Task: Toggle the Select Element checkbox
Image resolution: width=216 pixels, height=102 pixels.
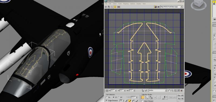Action: tap(142, 101)
